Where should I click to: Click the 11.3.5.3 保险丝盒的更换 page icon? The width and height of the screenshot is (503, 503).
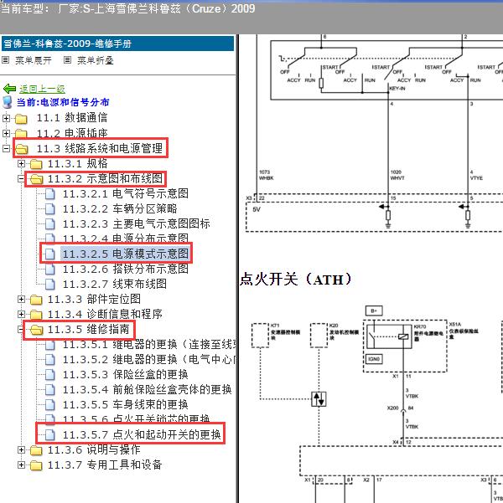click(x=49, y=374)
